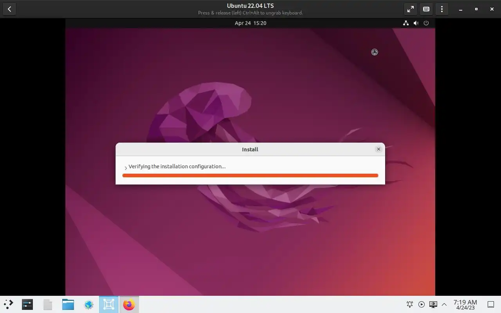Click the guest volume speaker icon
Screen dimensions: 501x313
coord(416,23)
